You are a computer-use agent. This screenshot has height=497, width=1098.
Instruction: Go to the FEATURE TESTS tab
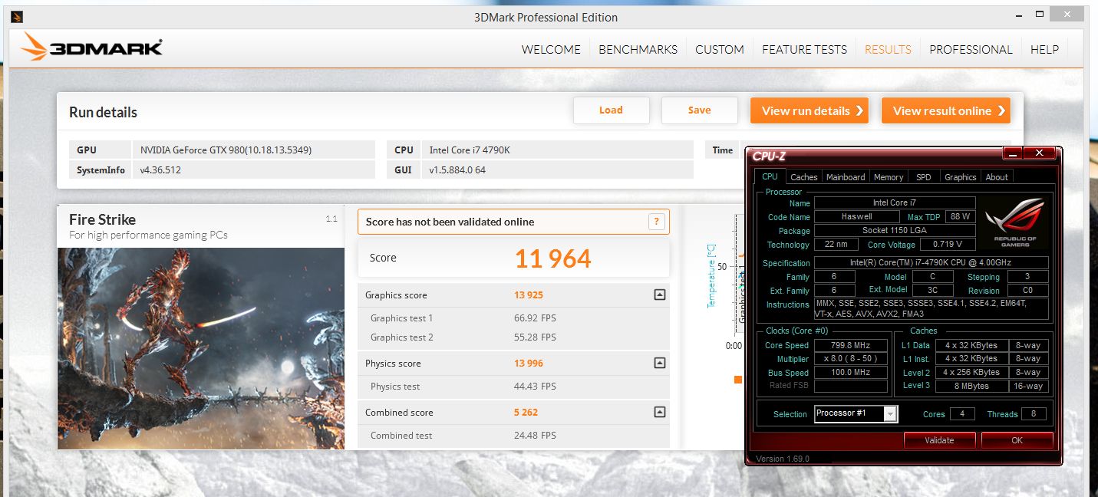[x=804, y=49]
